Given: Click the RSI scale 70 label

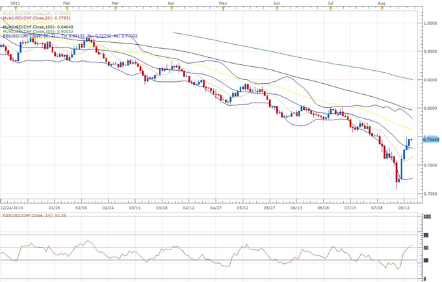Looking at the screenshot, I should [x=426, y=235].
